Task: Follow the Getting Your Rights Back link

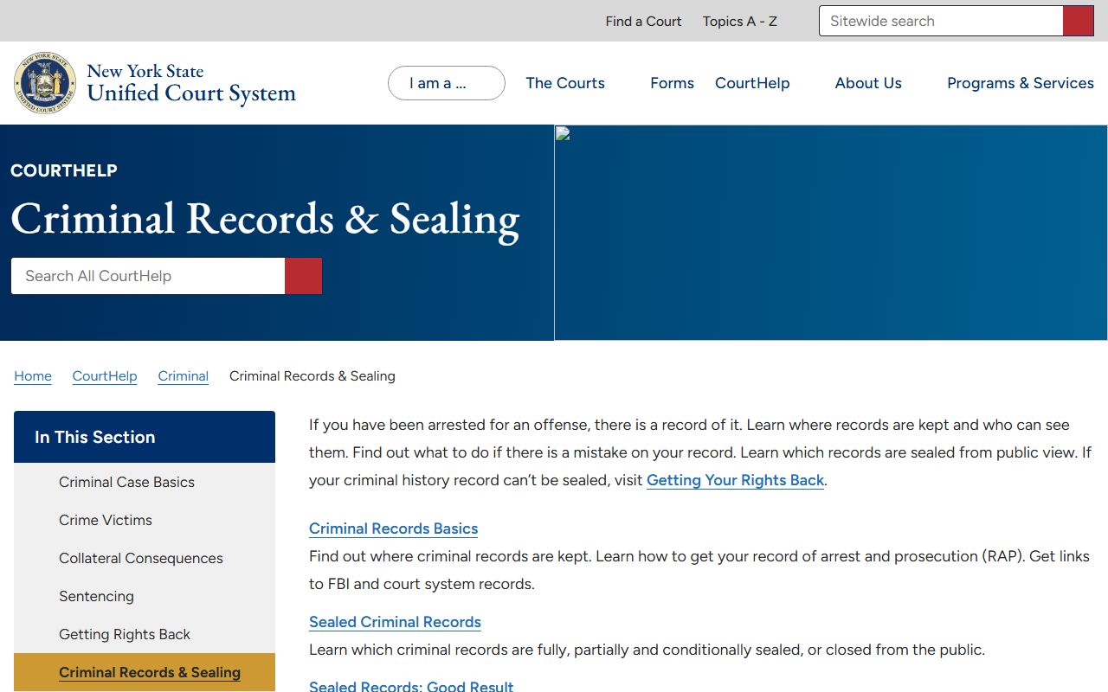Action: click(735, 480)
